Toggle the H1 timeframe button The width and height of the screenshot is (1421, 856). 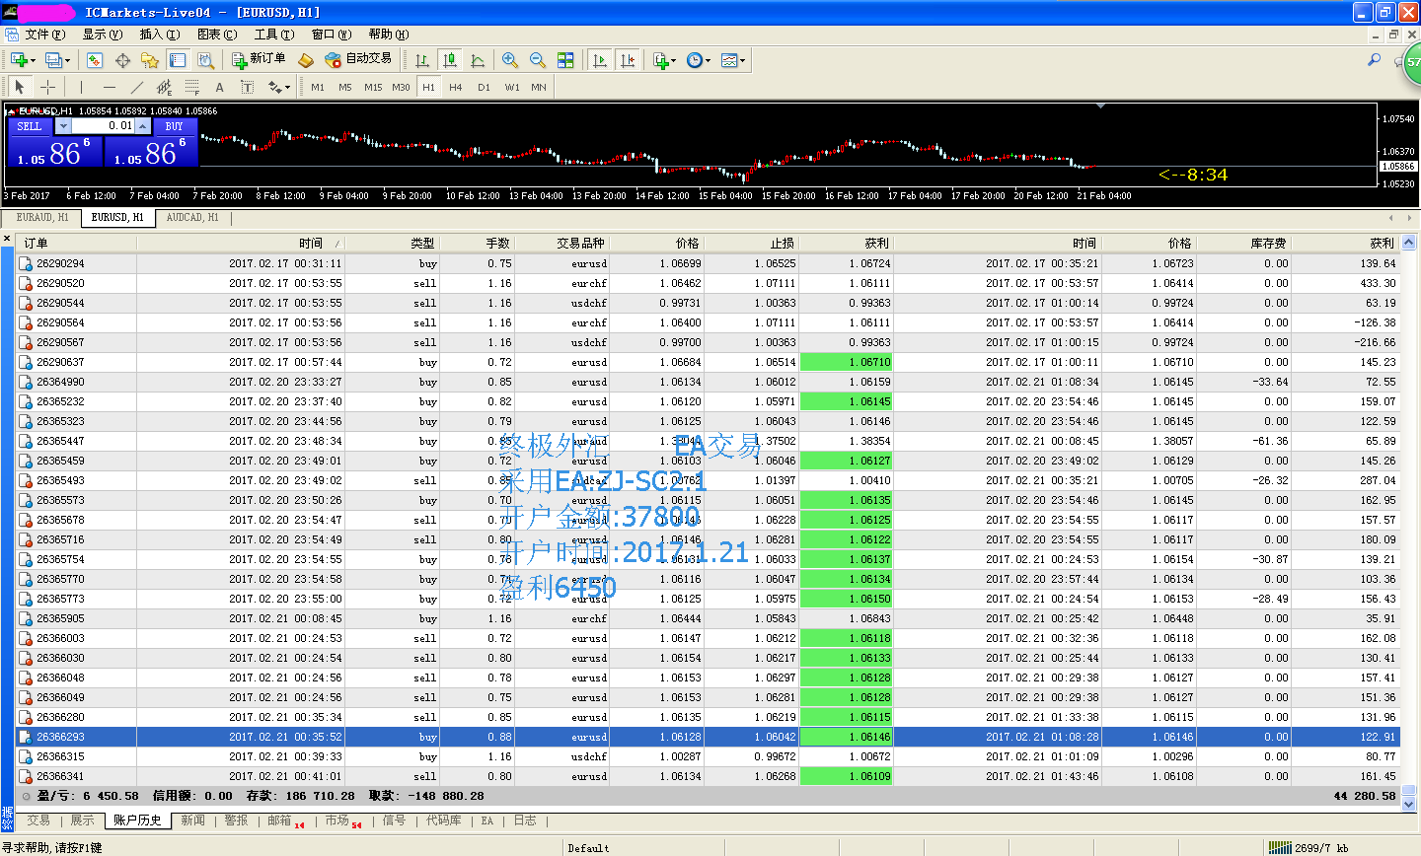pyautogui.click(x=428, y=87)
